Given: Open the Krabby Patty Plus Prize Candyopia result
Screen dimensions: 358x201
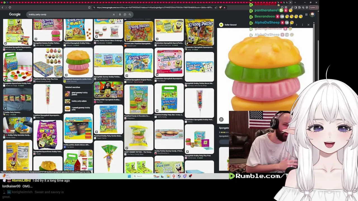Looking at the screenshot, I should [x=199, y=142].
